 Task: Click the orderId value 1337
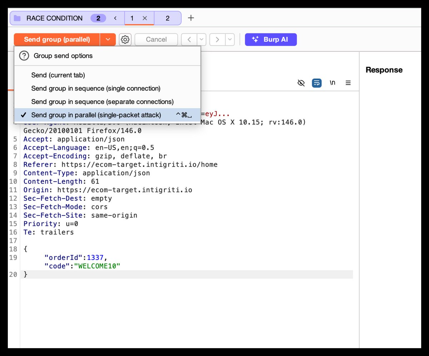pos(95,258)
